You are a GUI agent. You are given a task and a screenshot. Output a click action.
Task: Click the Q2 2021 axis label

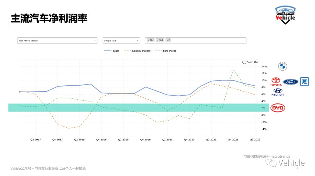click(x=211, y=140)
